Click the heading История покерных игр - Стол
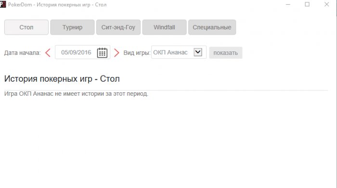This screenshot has width=337, height=188. (62, 79)
